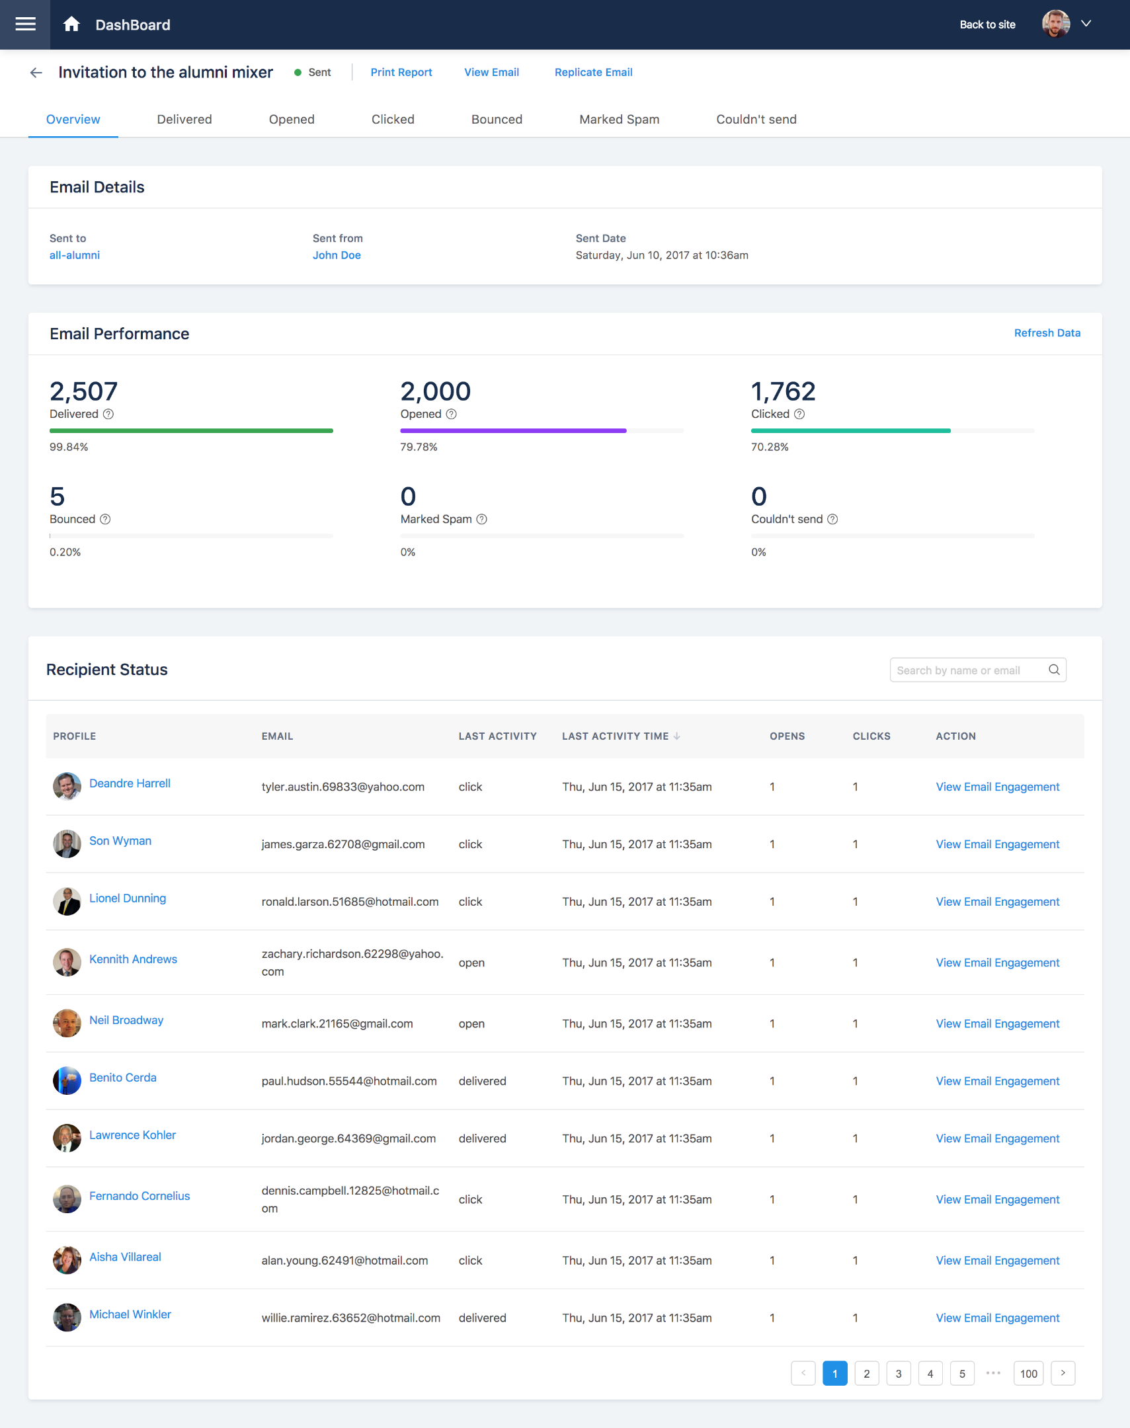Switch to the Bounced tab
The height and width of the screenshot is (1428, 1130).
click(x=496, y=120)
